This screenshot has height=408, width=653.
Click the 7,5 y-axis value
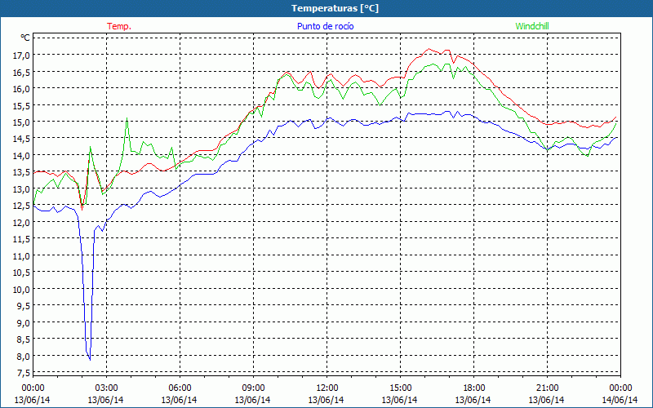click(24, 373)
